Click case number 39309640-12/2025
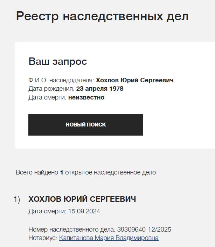The height and width of the screenshot is (247, 215). tap(144, 230)
